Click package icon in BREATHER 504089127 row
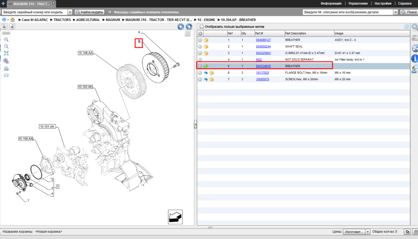Image resolution: width=418 pixels, height=239 pixels. 206,40
